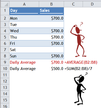The height and width of the screenshot is (108, 101).
Task: Select row 6 header
Action: tap(5, 44)
